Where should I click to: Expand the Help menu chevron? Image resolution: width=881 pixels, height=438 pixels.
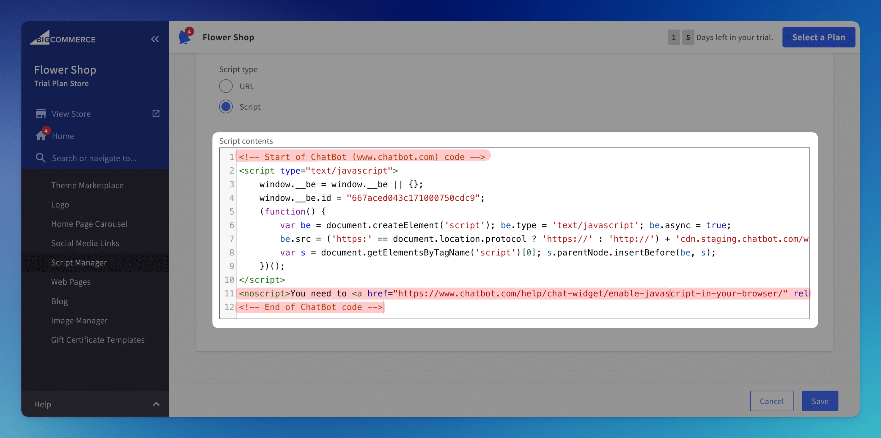(x=156, y=404)
